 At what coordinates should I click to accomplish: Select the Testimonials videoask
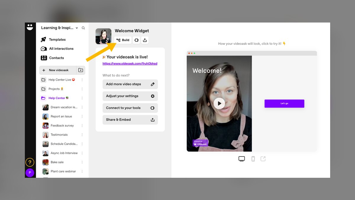click(x=55, y=135)
